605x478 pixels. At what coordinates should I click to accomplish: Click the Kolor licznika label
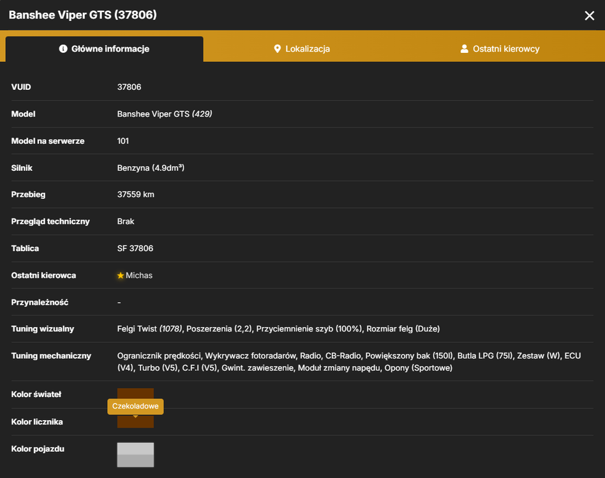[x=36, y=422]
